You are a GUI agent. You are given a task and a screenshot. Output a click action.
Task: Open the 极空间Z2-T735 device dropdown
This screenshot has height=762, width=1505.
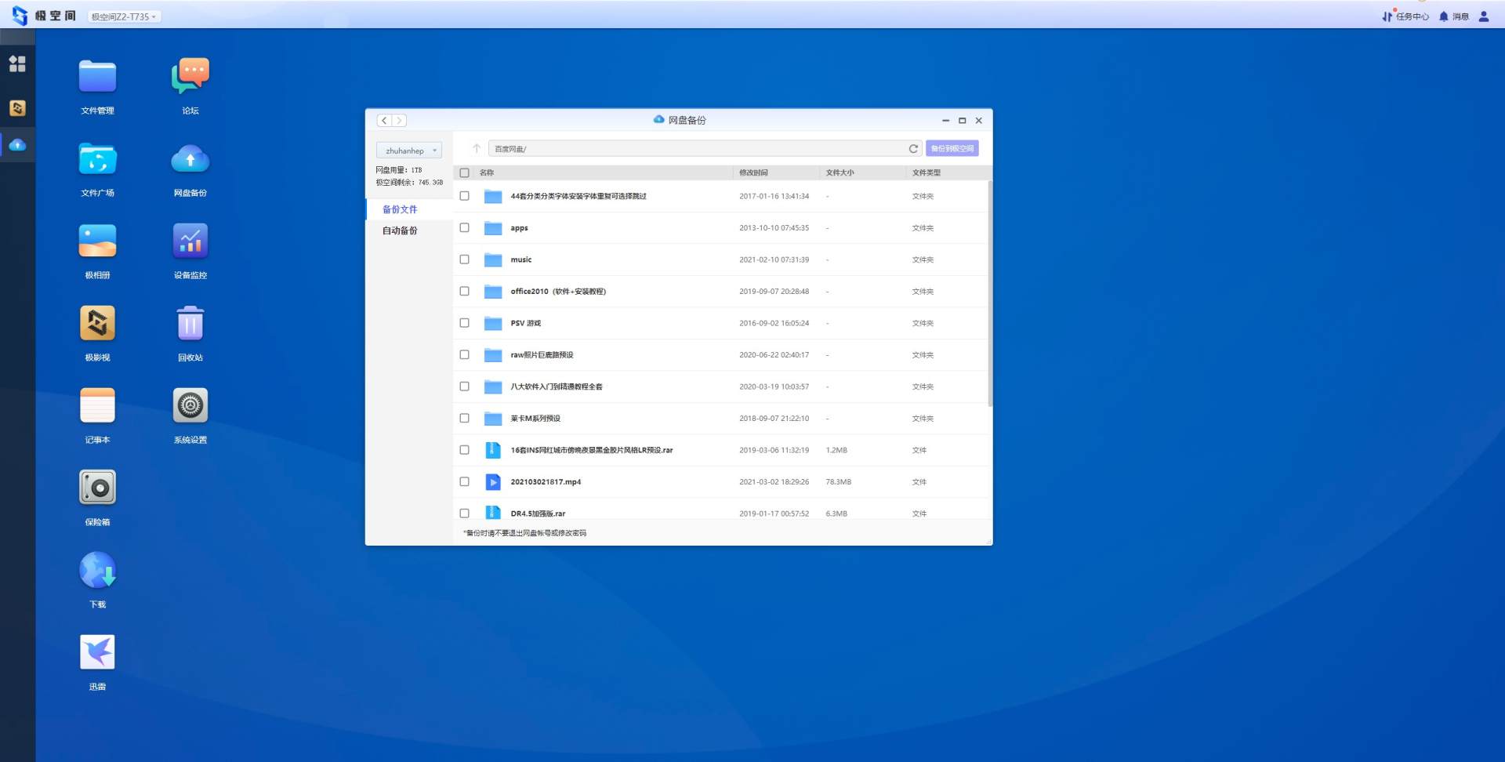[x=124, y=16]
